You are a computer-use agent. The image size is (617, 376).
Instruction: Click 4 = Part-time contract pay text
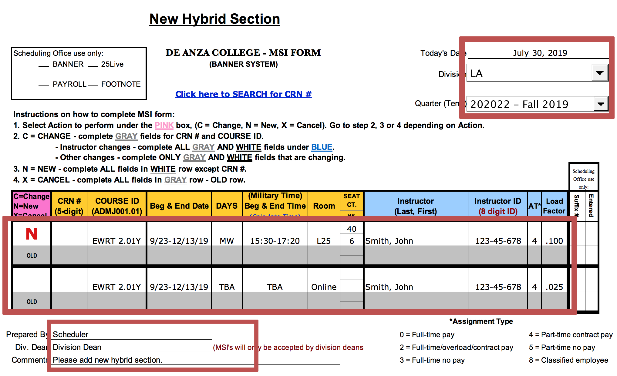pyautogui.click(x=571, y=334)
